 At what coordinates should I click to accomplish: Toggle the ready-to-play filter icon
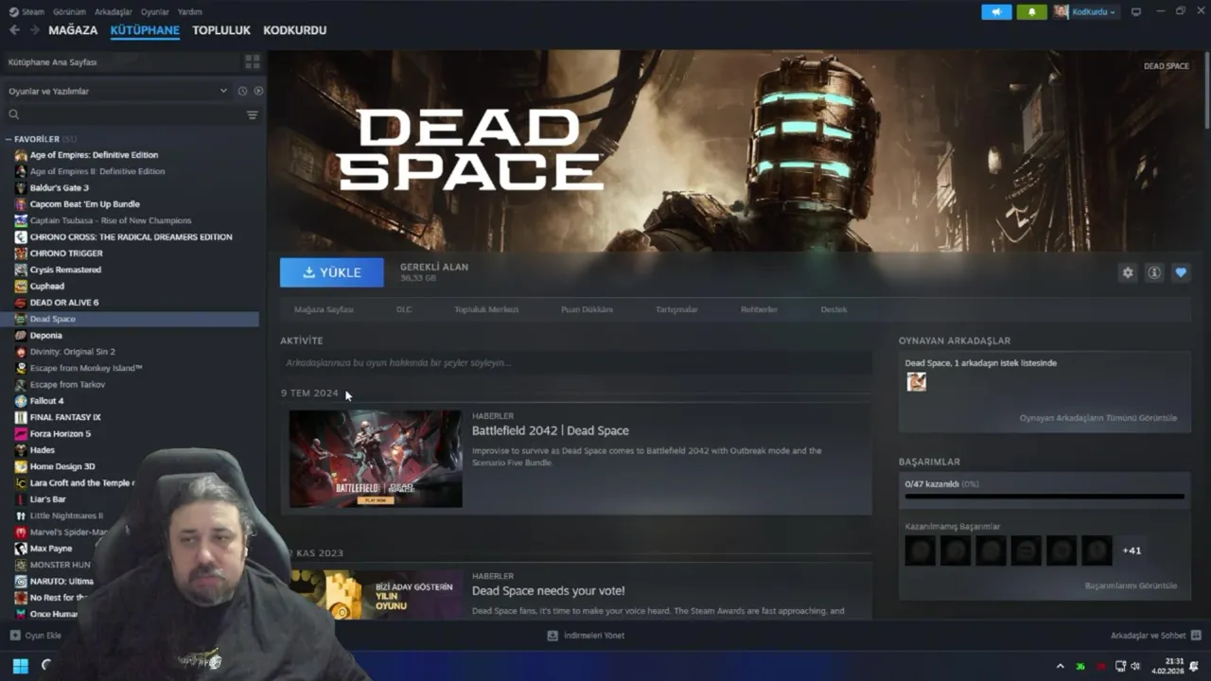258,91
